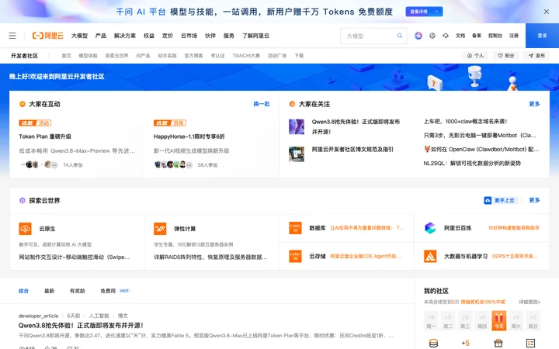Select the 综合 feed tab
The height and width of the screenshot is (349, 559).
coord(23,291)
